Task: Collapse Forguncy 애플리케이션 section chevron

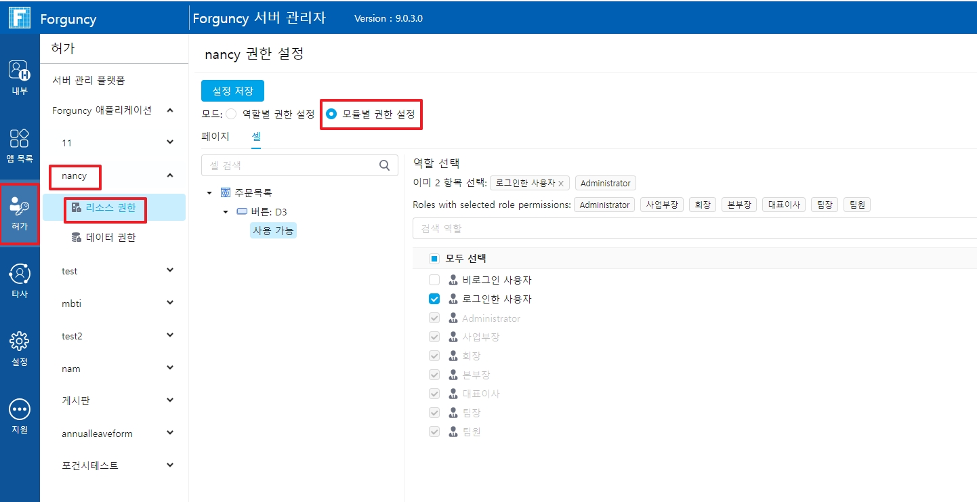Action: tap(170, 110)
